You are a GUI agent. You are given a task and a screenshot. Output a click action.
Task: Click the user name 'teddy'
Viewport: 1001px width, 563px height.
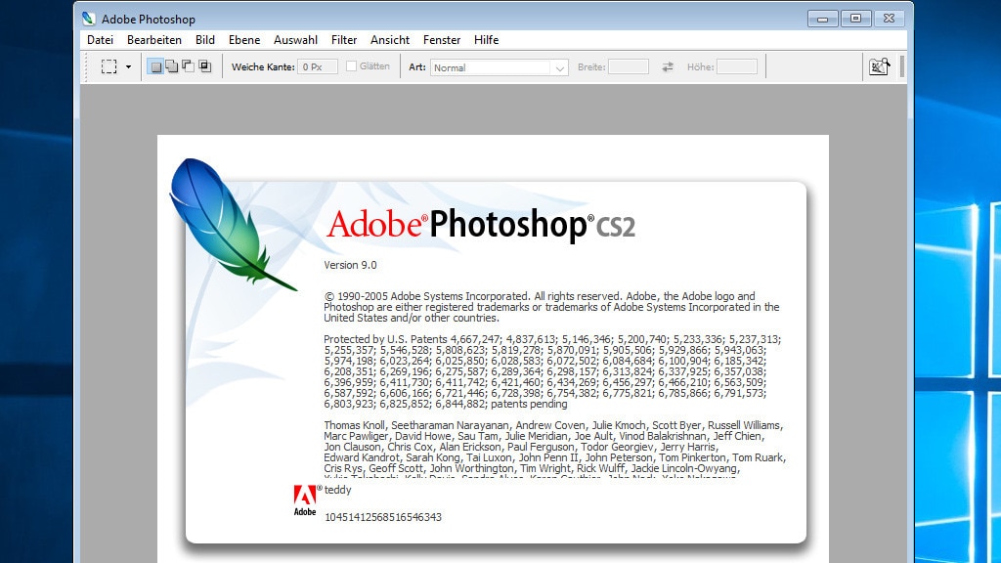pyautogui.click(x=337, y=490)
